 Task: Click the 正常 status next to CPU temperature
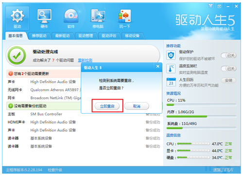click(x=228, y=144)
